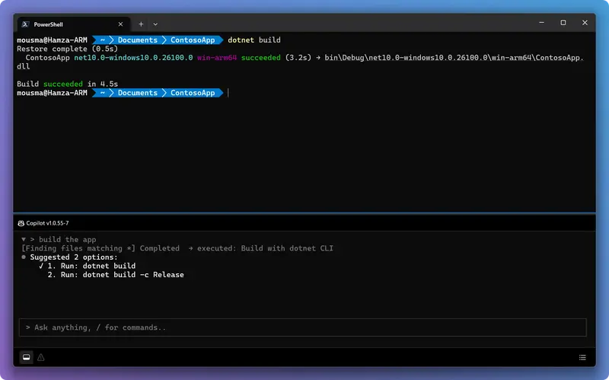Focus the 'Ask anything' input field
The height and width of the screenshot is (380, 609).
click(302, 327)
